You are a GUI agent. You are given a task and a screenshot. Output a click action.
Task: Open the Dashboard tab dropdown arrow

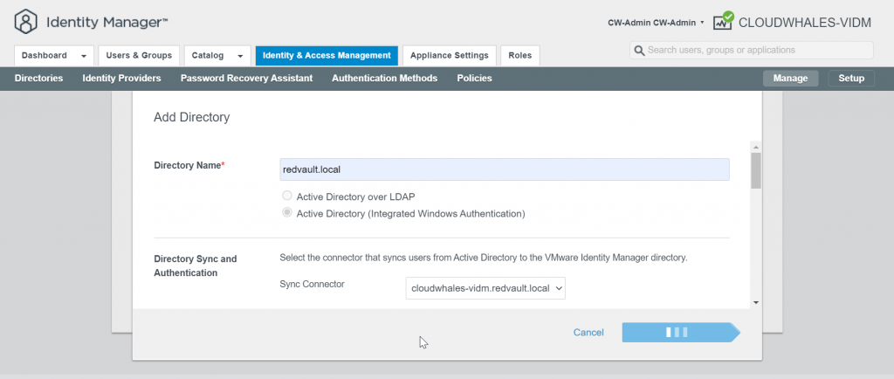click(84, 56)
